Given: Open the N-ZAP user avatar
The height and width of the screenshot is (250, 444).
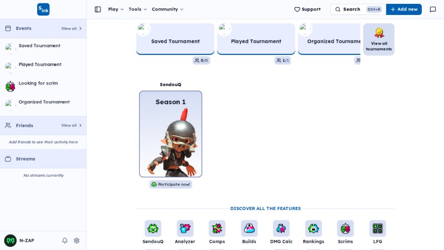Looking at the screenshot, I should [11, 241].
